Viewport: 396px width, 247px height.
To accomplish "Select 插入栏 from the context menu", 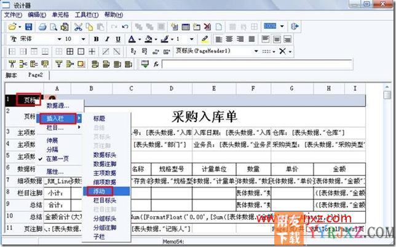I will pos(55,118).
